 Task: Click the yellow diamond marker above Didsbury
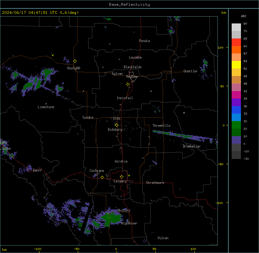(117, 125)
